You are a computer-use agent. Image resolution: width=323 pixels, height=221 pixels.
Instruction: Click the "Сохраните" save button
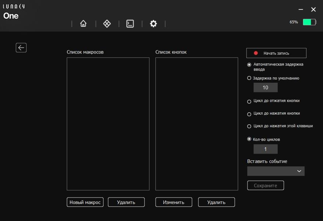click(x=265, y=185)
